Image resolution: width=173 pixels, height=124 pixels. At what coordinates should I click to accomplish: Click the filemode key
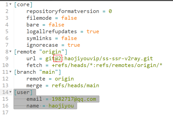coord(39,18)
